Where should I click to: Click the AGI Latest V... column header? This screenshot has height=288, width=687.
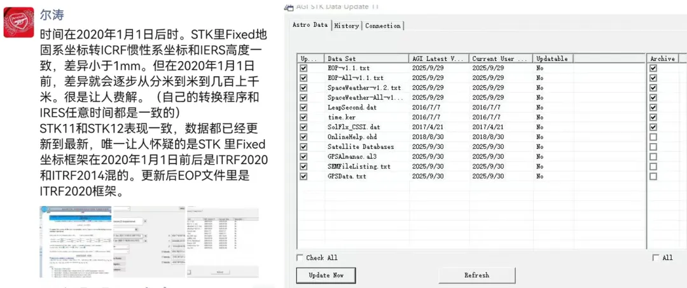point(439,58)
